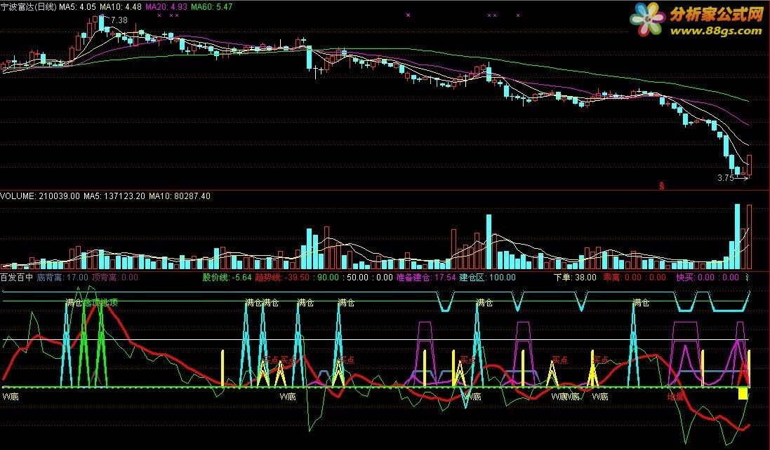Click the 3.75 low price marker
The width and height of the screenshot is (770, 450).
pyautogui.click(x=725, y=178)
